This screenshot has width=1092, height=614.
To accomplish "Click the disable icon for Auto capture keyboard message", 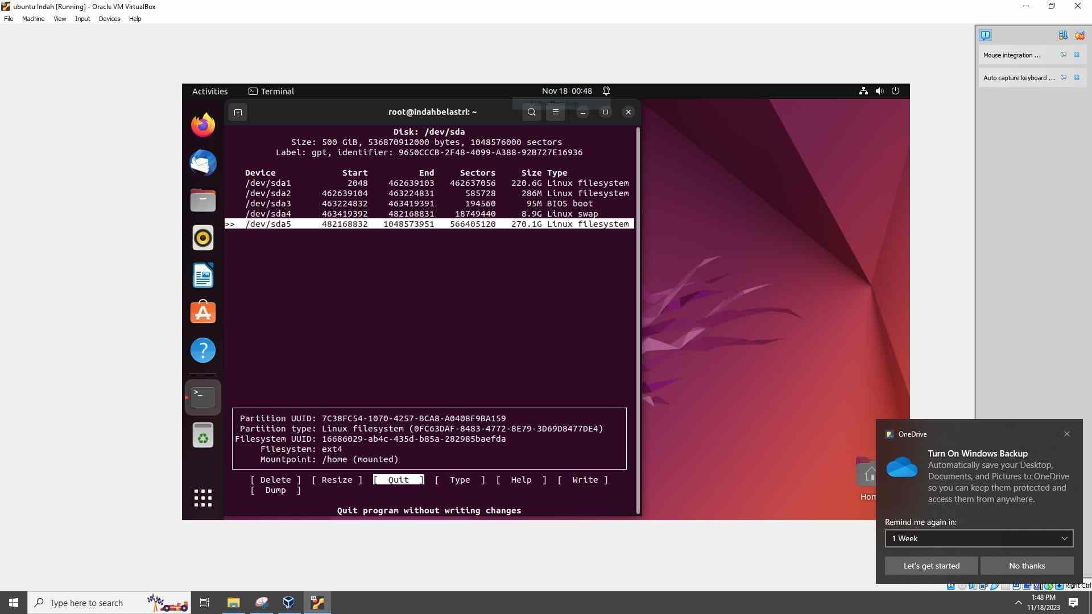I will [x=1063, y=78].
